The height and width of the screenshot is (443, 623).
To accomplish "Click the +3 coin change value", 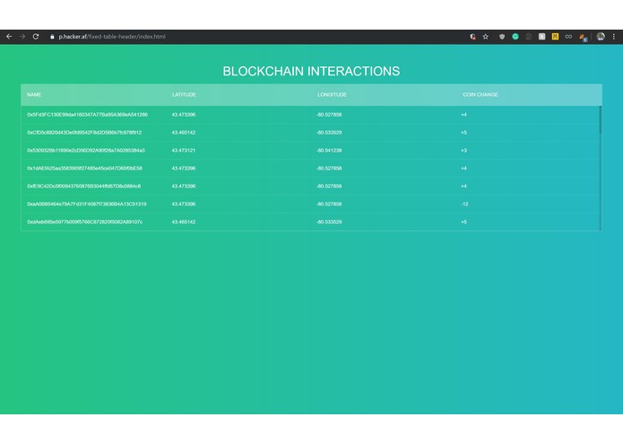I will point(463,150).
